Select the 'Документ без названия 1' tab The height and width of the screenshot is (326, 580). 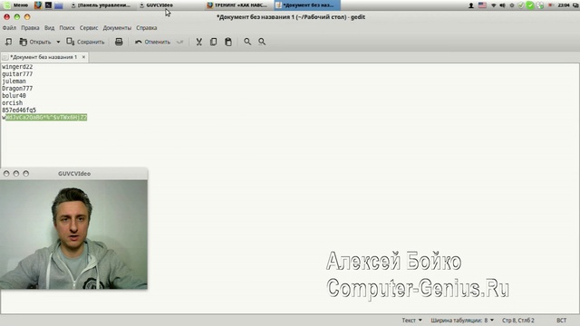click(x=43, y=57)
